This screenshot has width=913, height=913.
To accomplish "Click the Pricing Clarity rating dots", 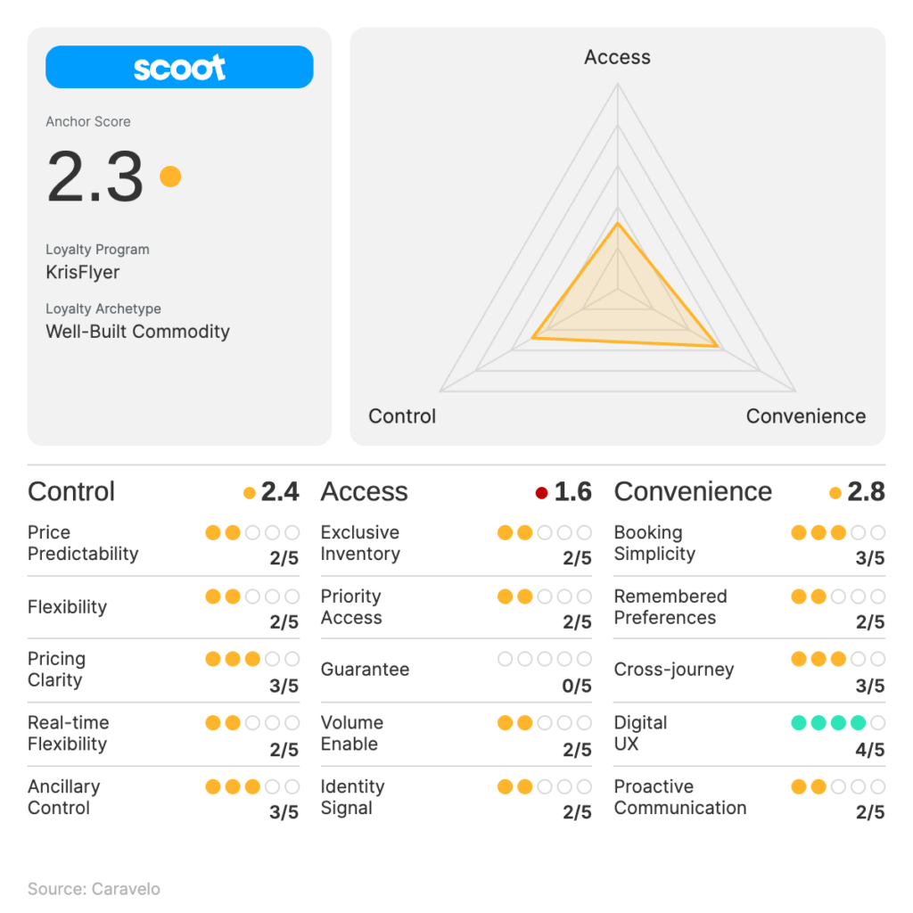I will (252, 659).
